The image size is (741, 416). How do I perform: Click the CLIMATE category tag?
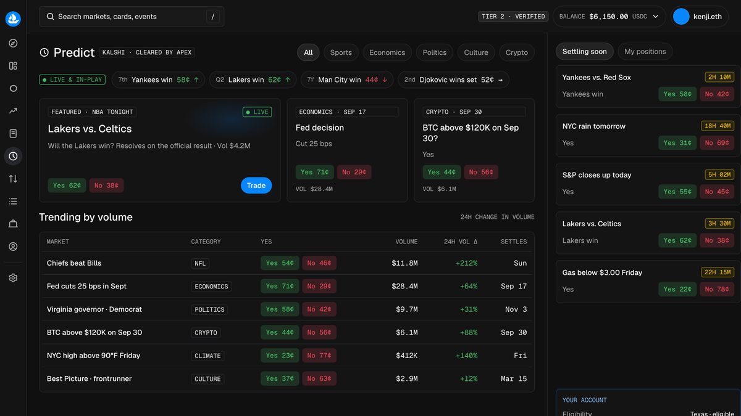point(207,356)
